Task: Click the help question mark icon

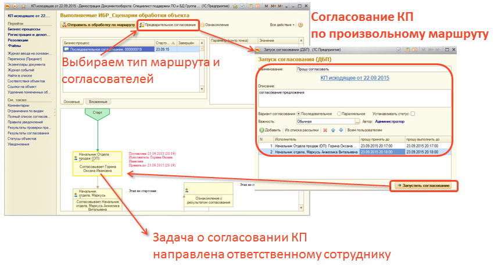Action: (x=300, y=25)
